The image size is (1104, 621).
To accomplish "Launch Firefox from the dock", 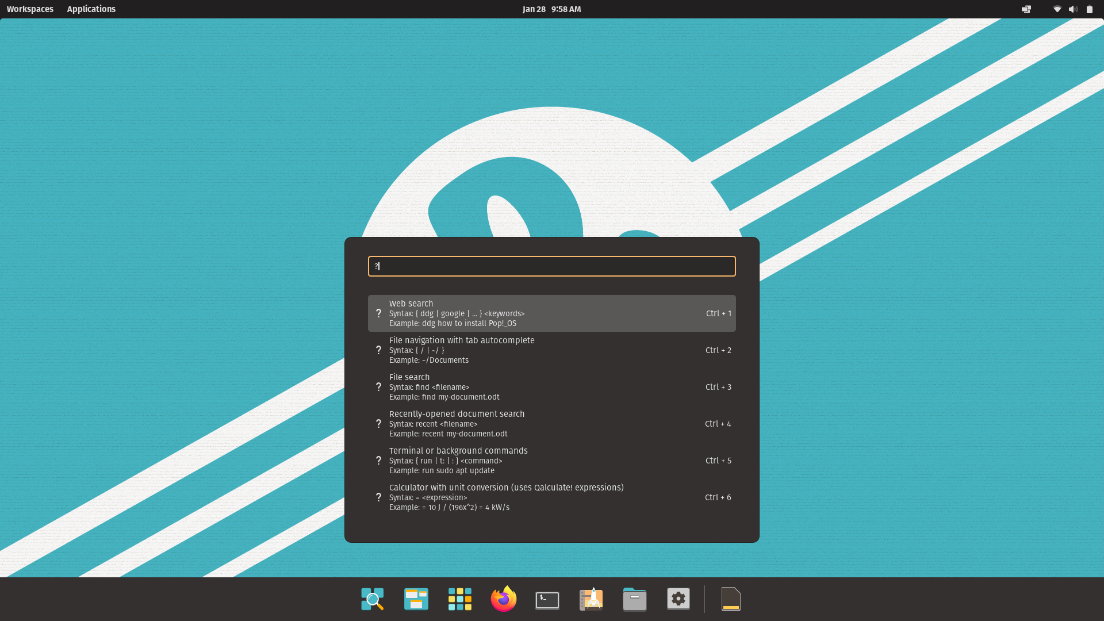I will 504,599.
